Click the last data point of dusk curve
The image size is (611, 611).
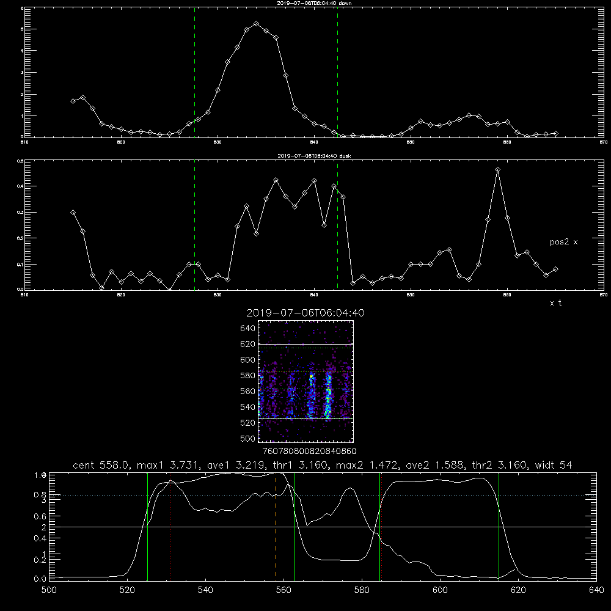point(555,269)
